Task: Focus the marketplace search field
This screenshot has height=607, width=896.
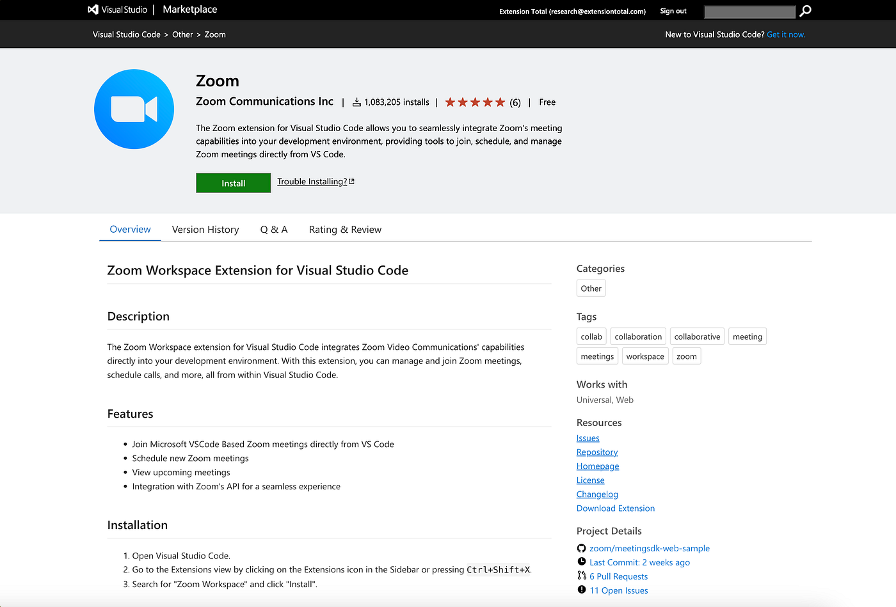Action: (749, 12)
